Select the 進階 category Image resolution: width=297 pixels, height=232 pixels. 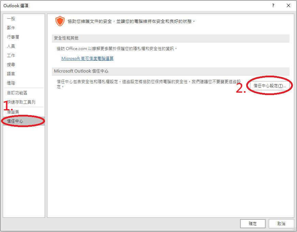[x=24, y=83]
